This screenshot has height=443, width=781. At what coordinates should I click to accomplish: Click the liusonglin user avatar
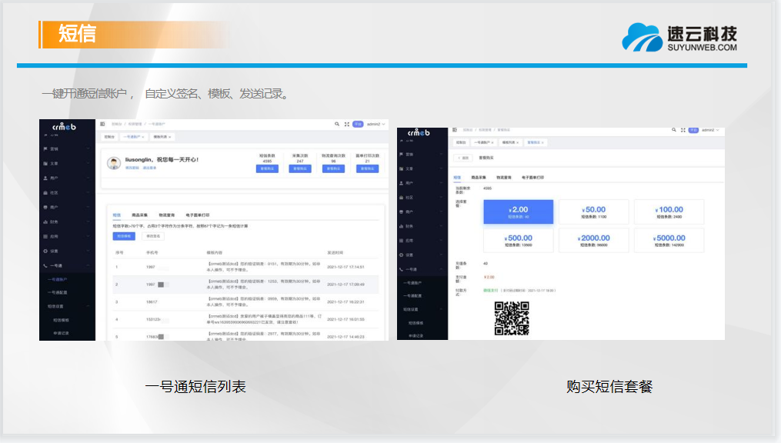tap(112, 162)
